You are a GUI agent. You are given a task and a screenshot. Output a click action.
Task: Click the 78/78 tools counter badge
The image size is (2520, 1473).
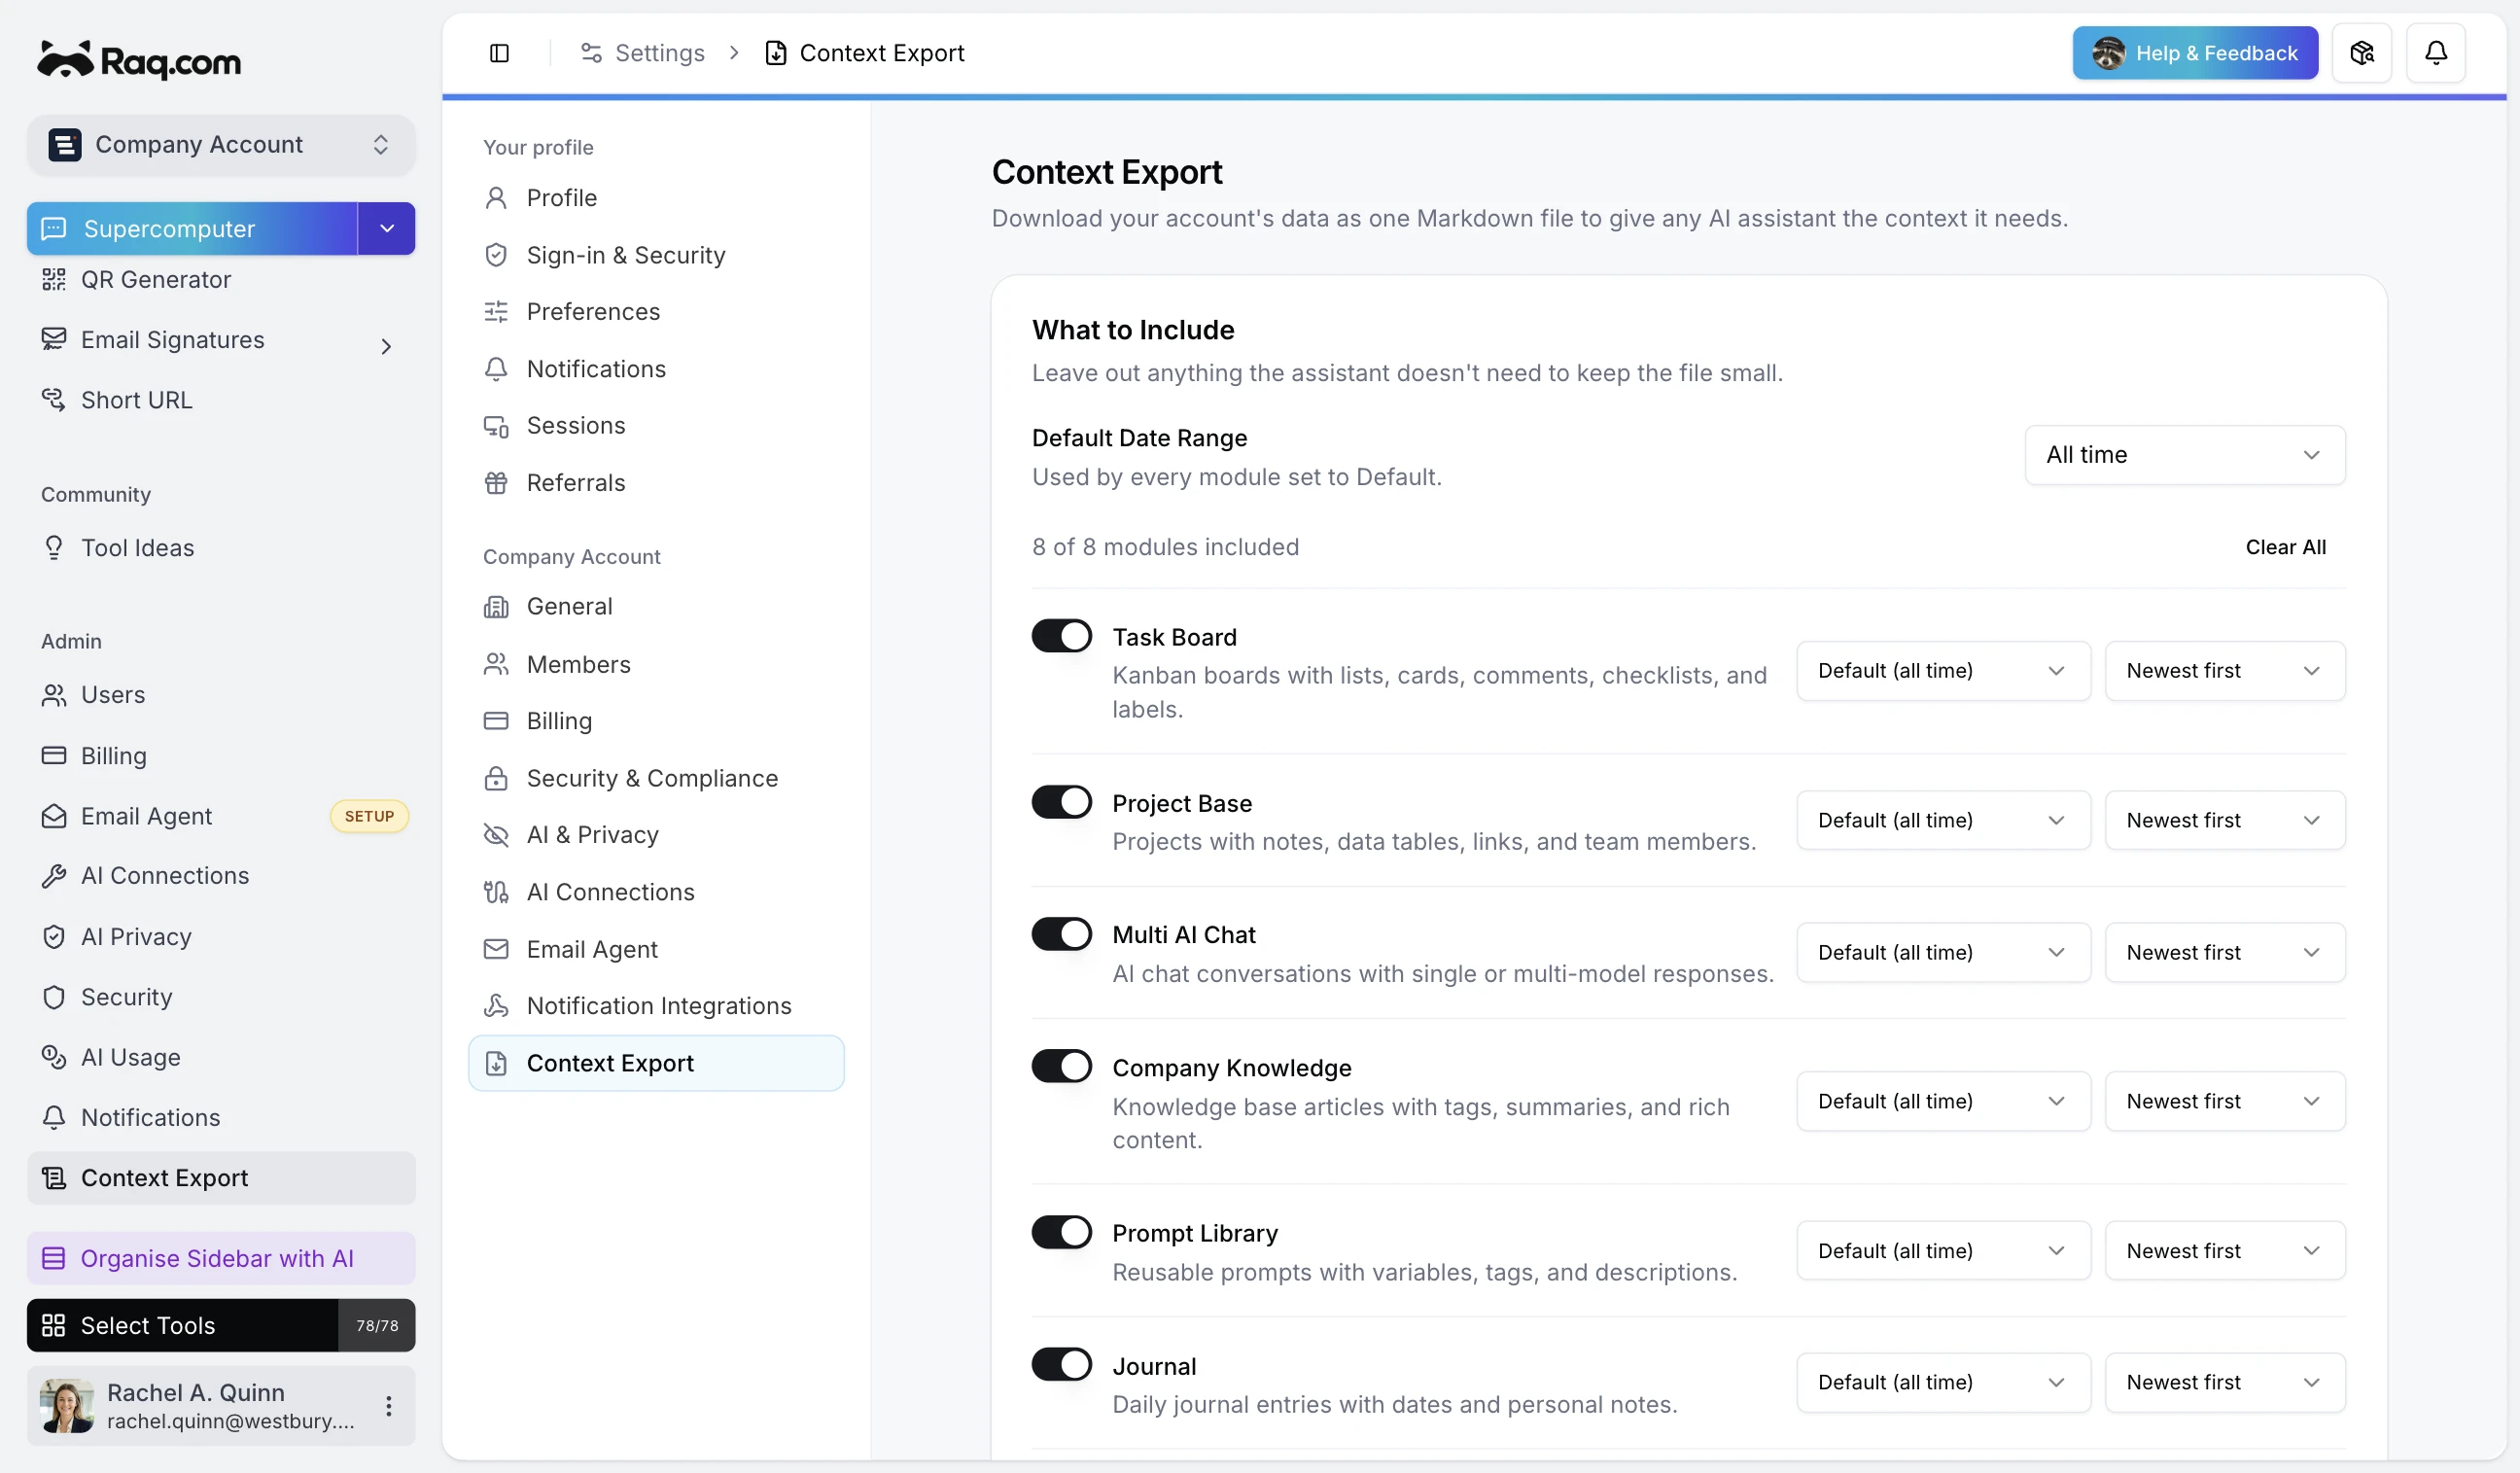click(x=377, y=1326)
